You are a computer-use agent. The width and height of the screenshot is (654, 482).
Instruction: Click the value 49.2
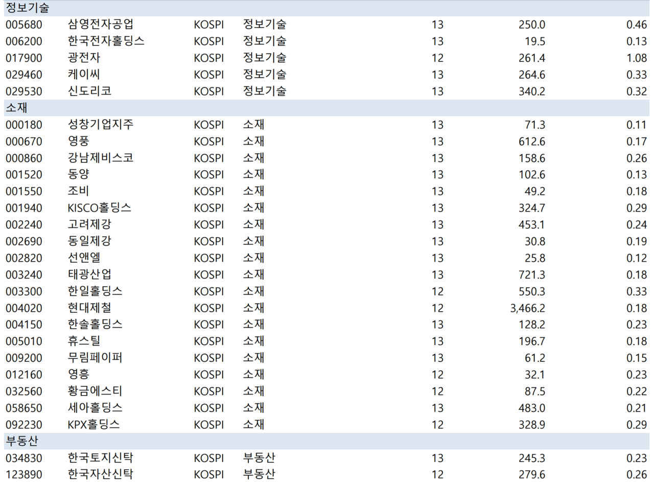coord(534,191)
